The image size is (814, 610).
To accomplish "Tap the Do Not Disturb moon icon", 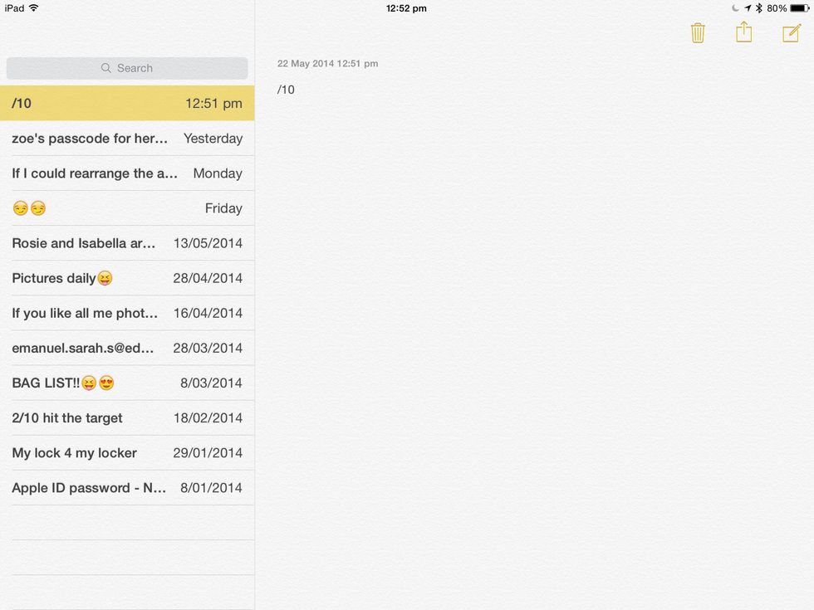I will 735,8.
